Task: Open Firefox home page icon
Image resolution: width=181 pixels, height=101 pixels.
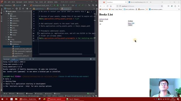Action: [111, 6]
